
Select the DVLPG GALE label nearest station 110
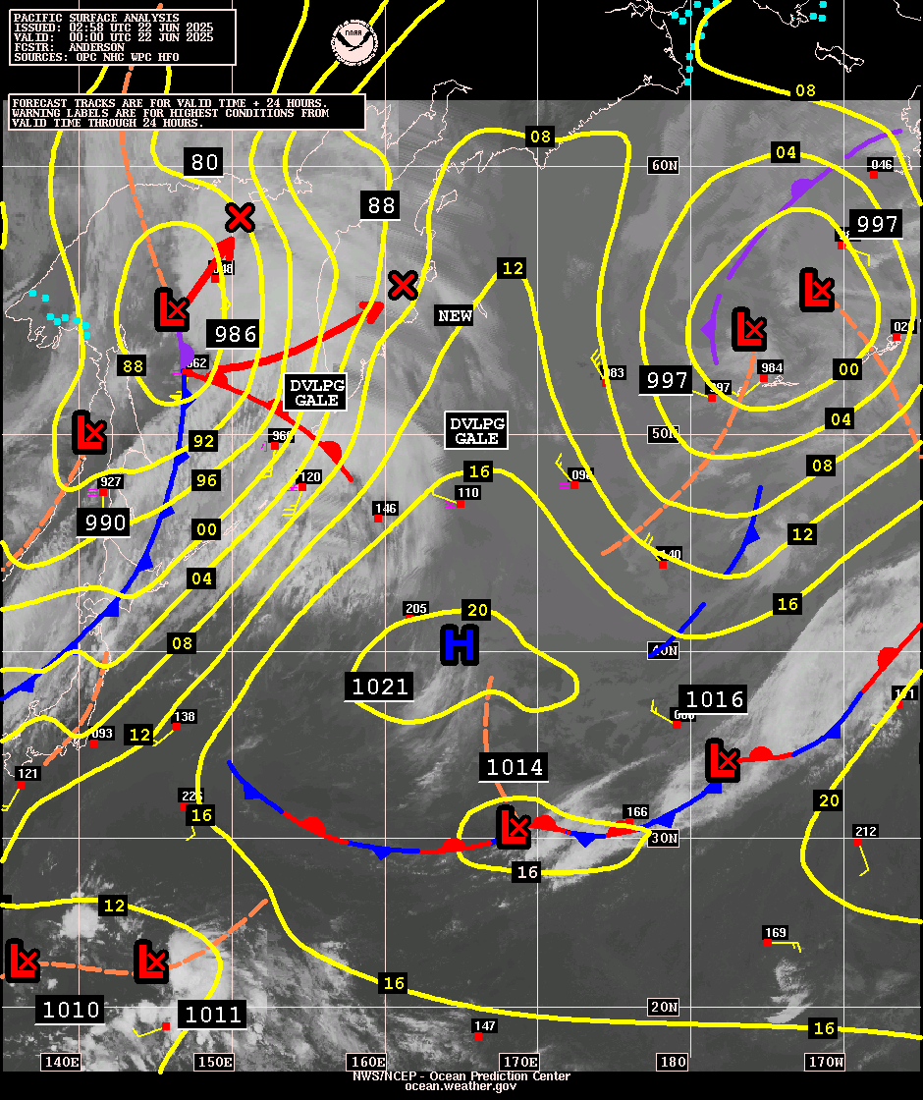pos(477,431)
